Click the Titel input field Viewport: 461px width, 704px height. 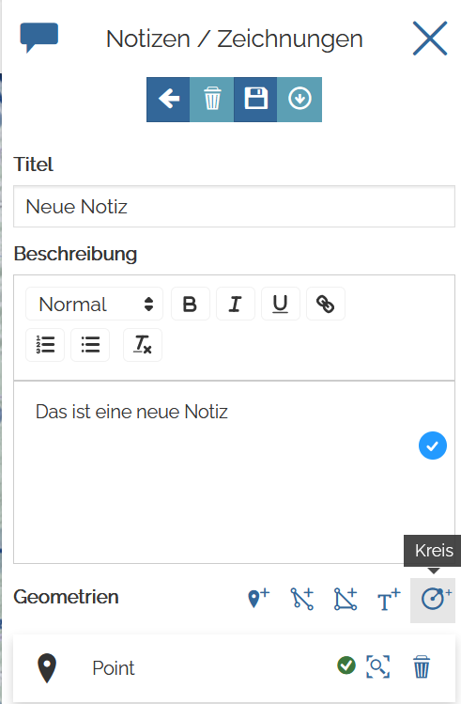tap(234, 207)
